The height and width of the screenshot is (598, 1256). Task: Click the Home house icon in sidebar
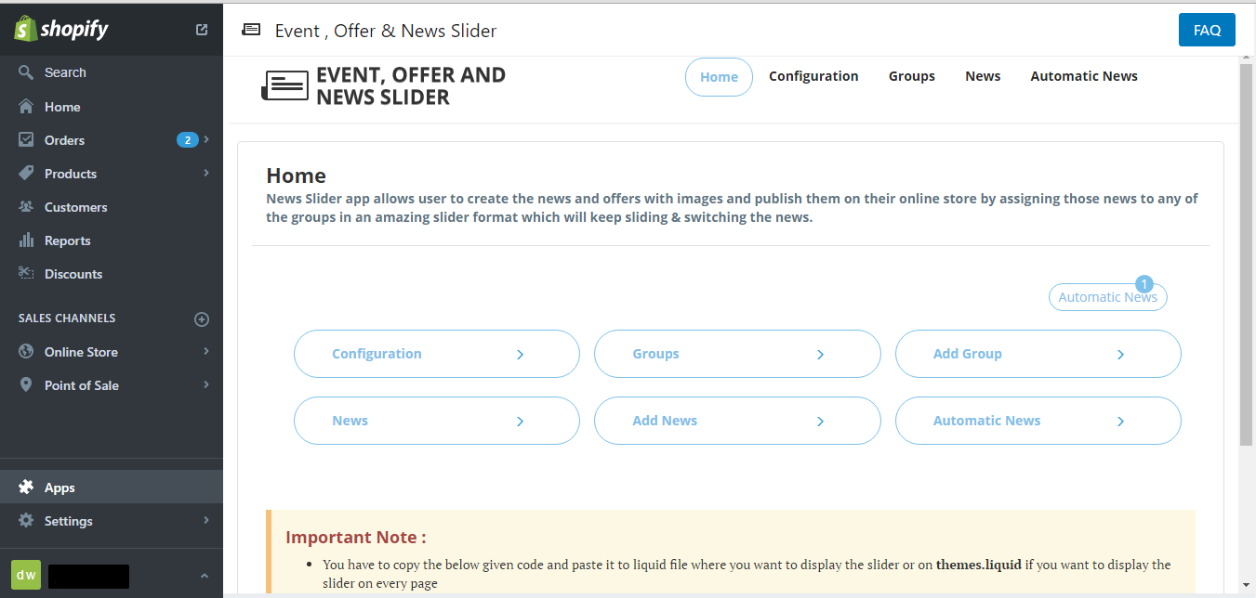tap(26, 107)
